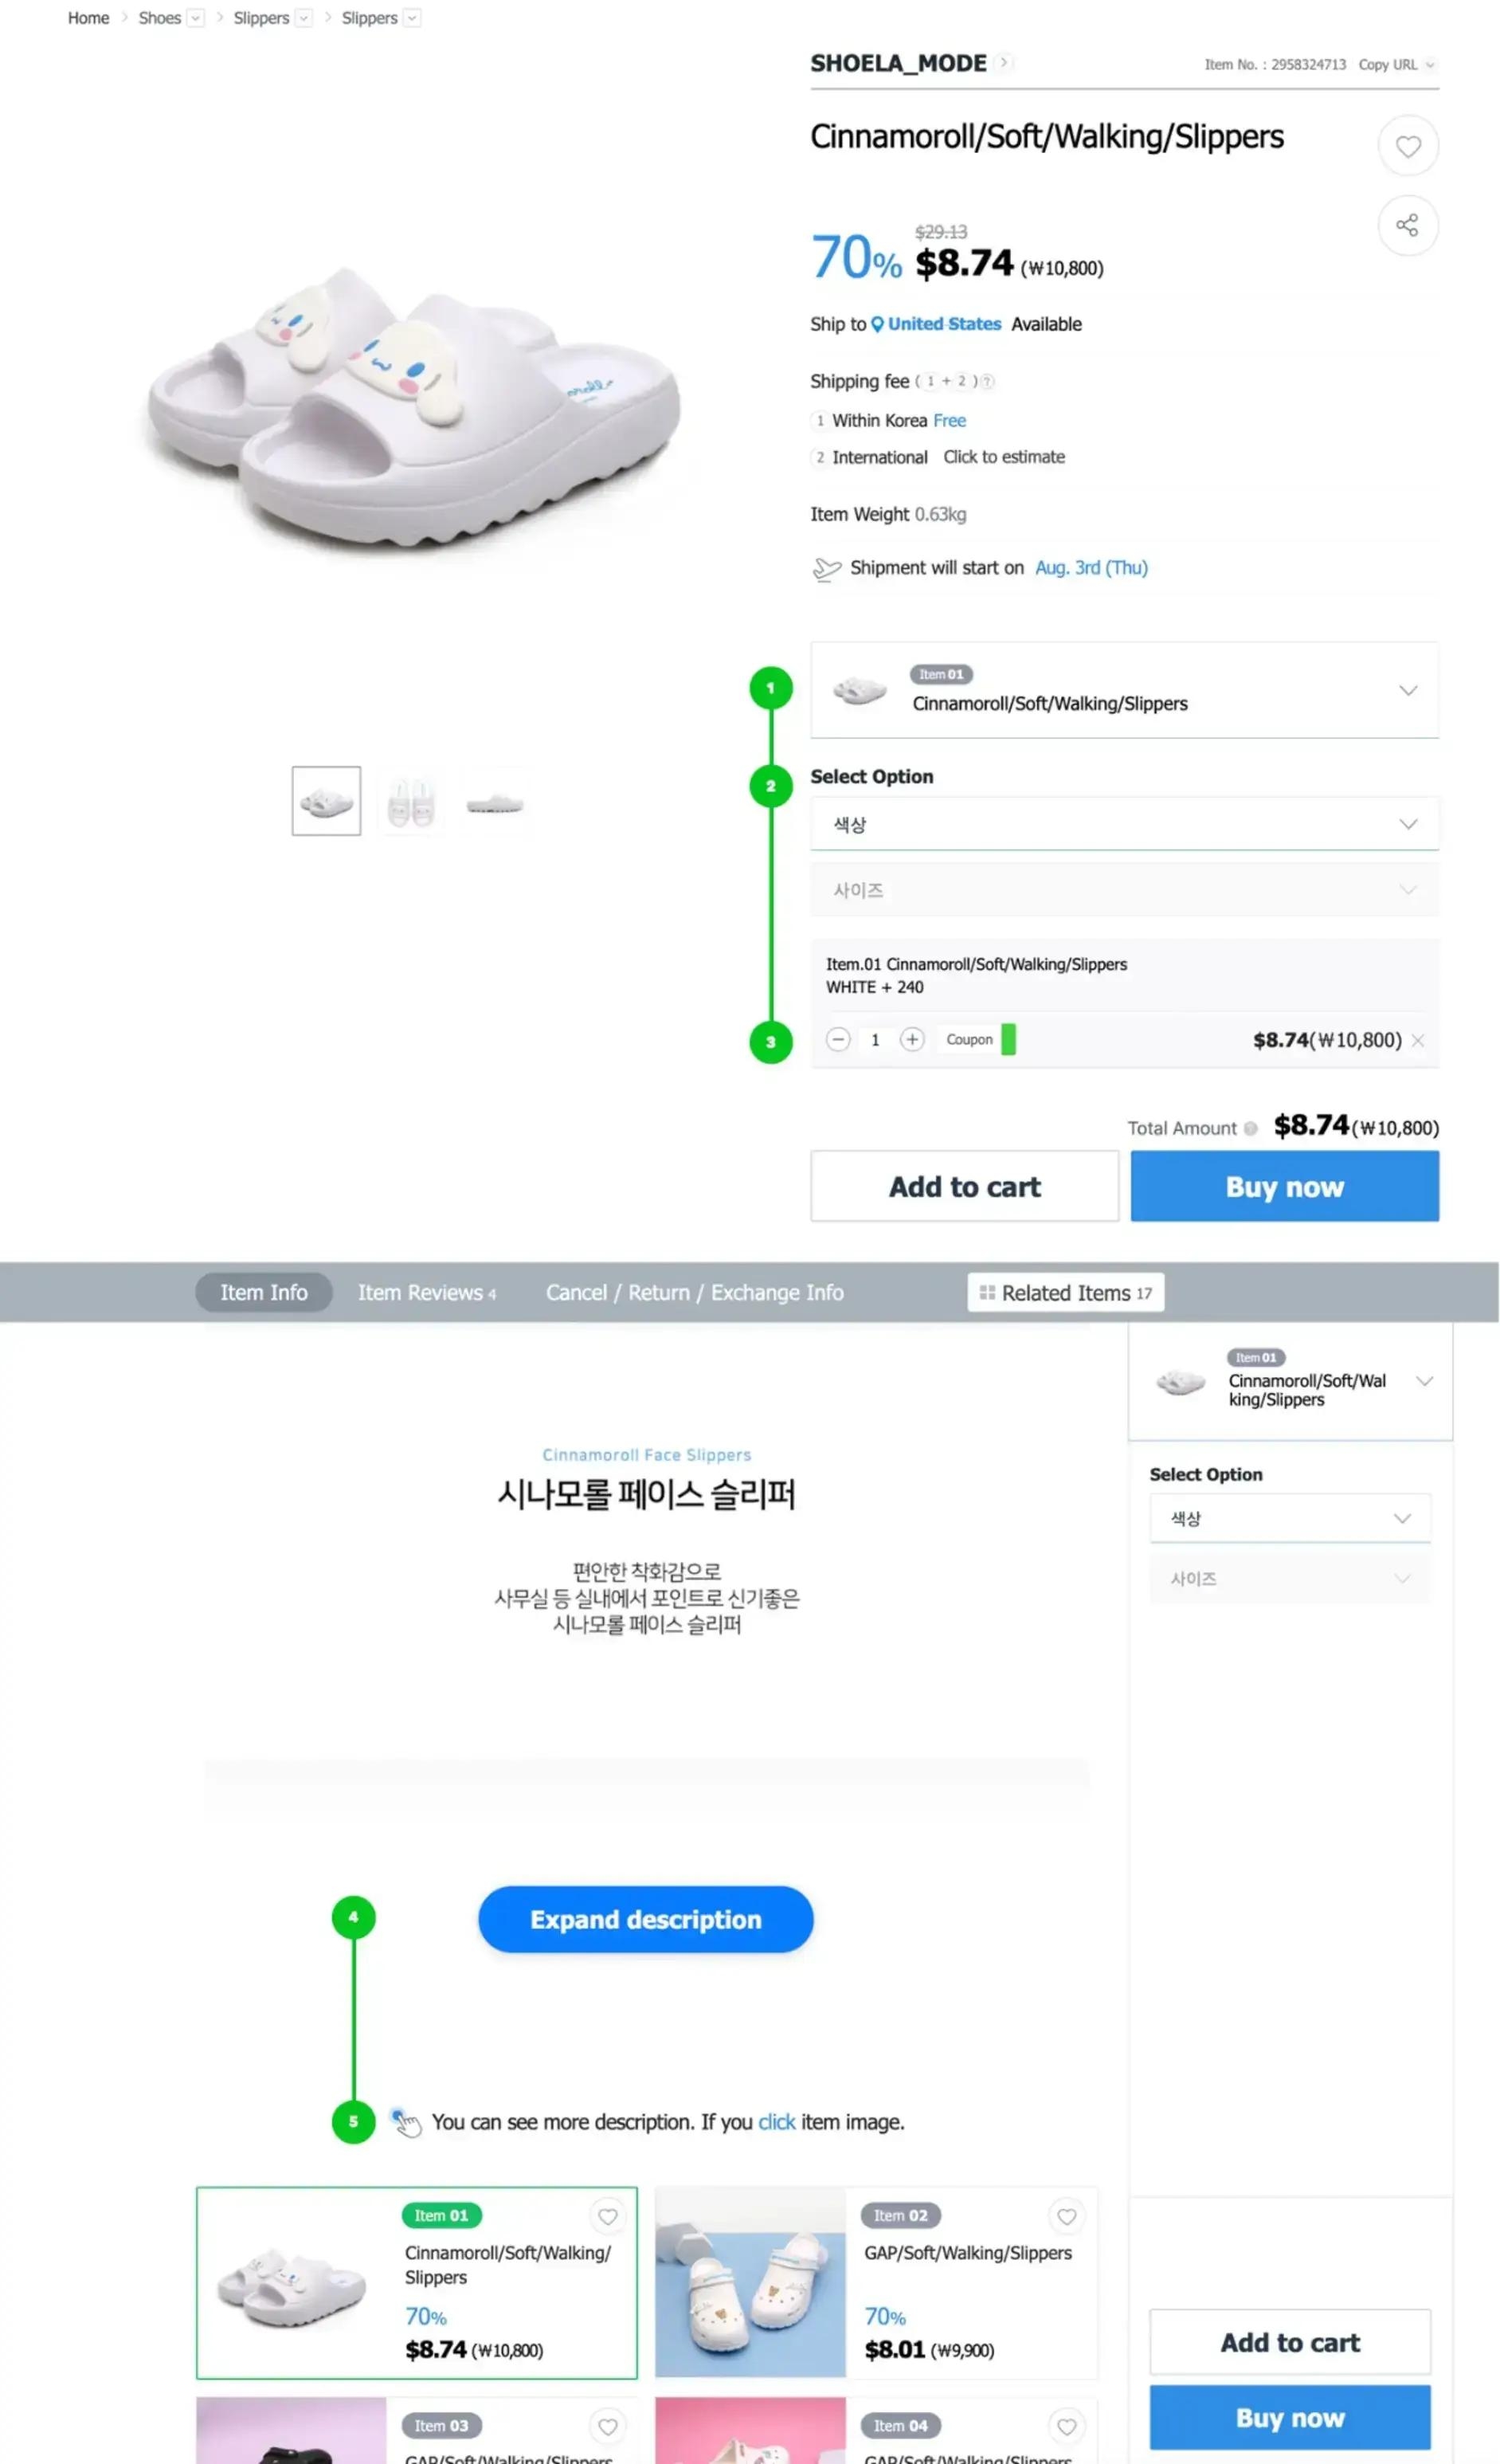
Task: Click the share icon below the heart
Action: (1407, 225)
